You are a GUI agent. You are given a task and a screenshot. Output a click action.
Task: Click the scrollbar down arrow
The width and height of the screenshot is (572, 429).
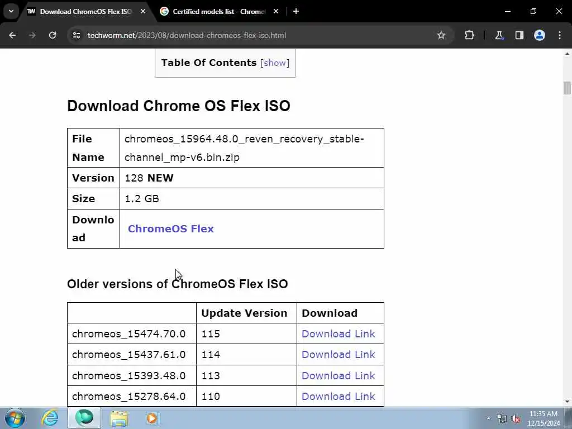567,402
